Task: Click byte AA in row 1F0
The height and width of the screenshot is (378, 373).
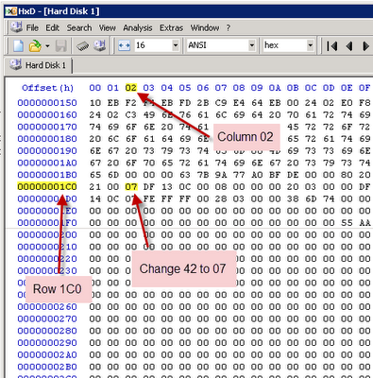Action: [365, 223]
